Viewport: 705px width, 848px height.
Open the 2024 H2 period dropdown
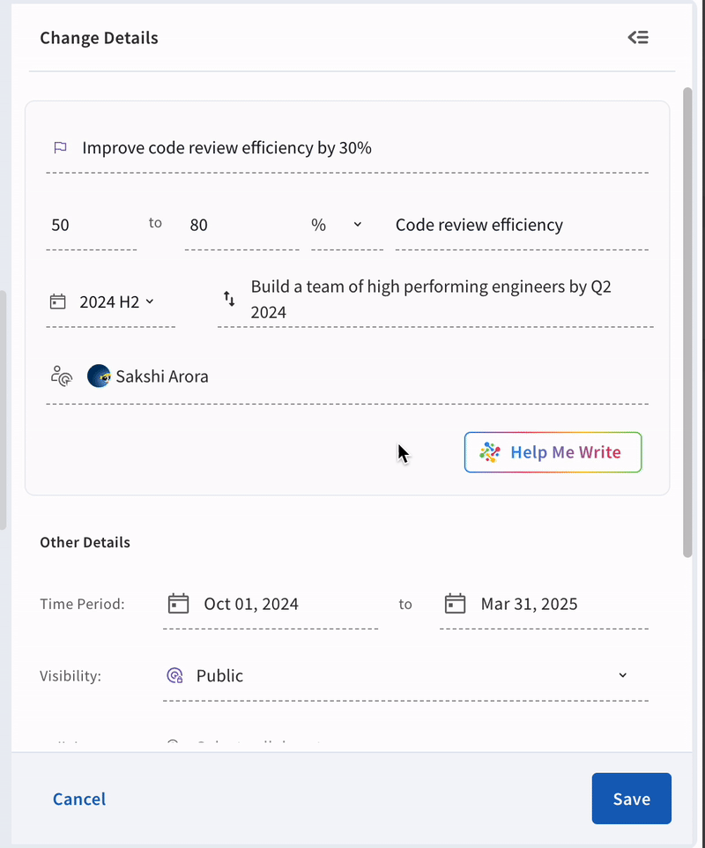click(149, 301)
